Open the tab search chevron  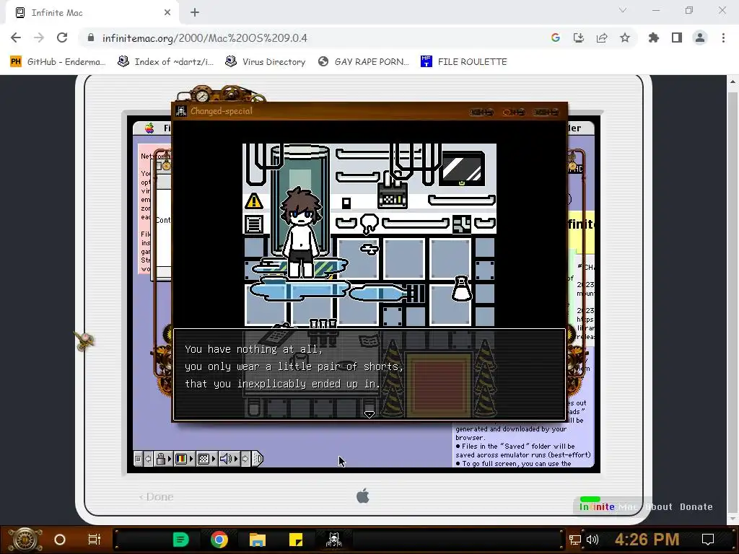click(623, 10)
